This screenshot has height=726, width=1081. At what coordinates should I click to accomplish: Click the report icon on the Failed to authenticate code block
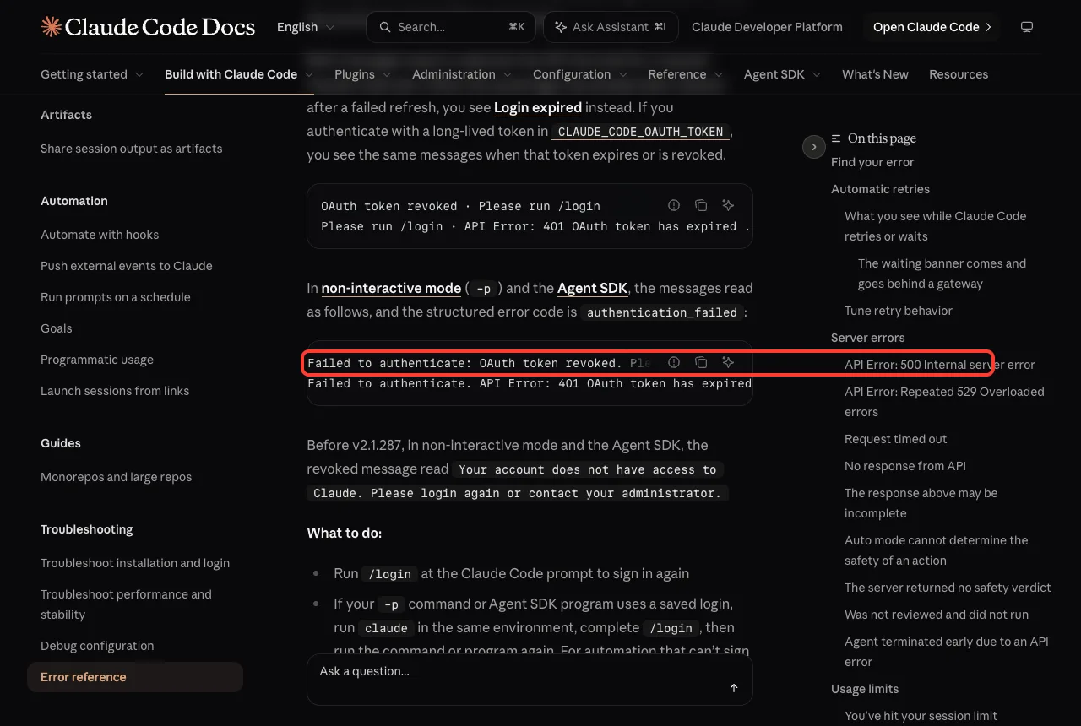click(x=674, y=362)
